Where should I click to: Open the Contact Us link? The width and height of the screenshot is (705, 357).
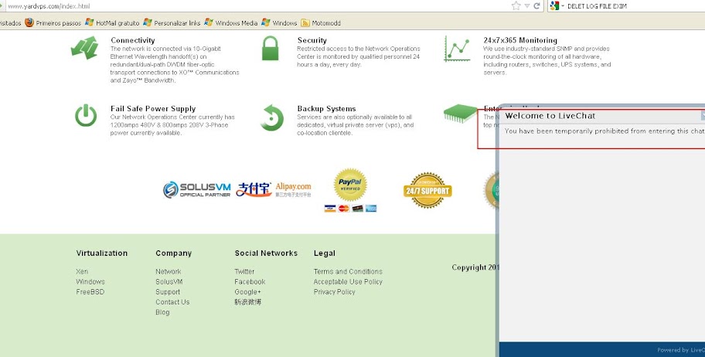172,302
